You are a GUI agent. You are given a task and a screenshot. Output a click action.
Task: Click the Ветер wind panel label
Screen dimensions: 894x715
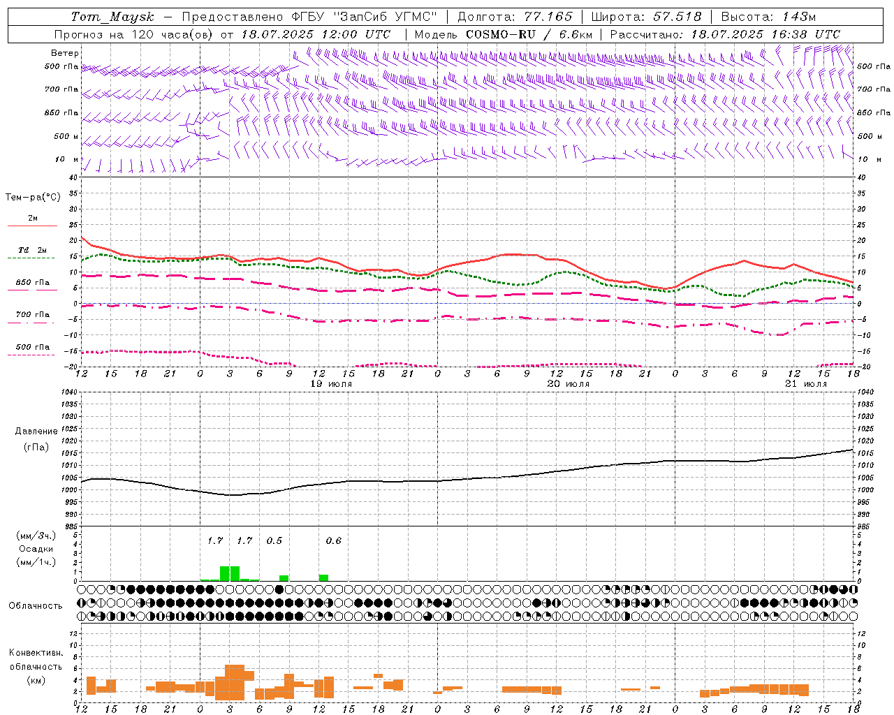pyautogui.click(x=65, y=53)
